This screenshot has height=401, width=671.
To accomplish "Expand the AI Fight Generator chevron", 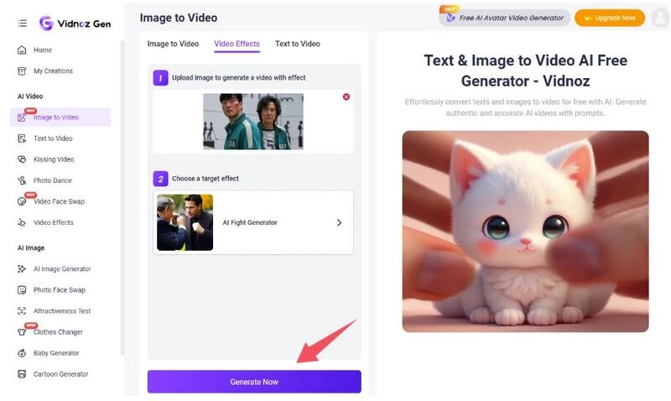I will coord(339,222).
